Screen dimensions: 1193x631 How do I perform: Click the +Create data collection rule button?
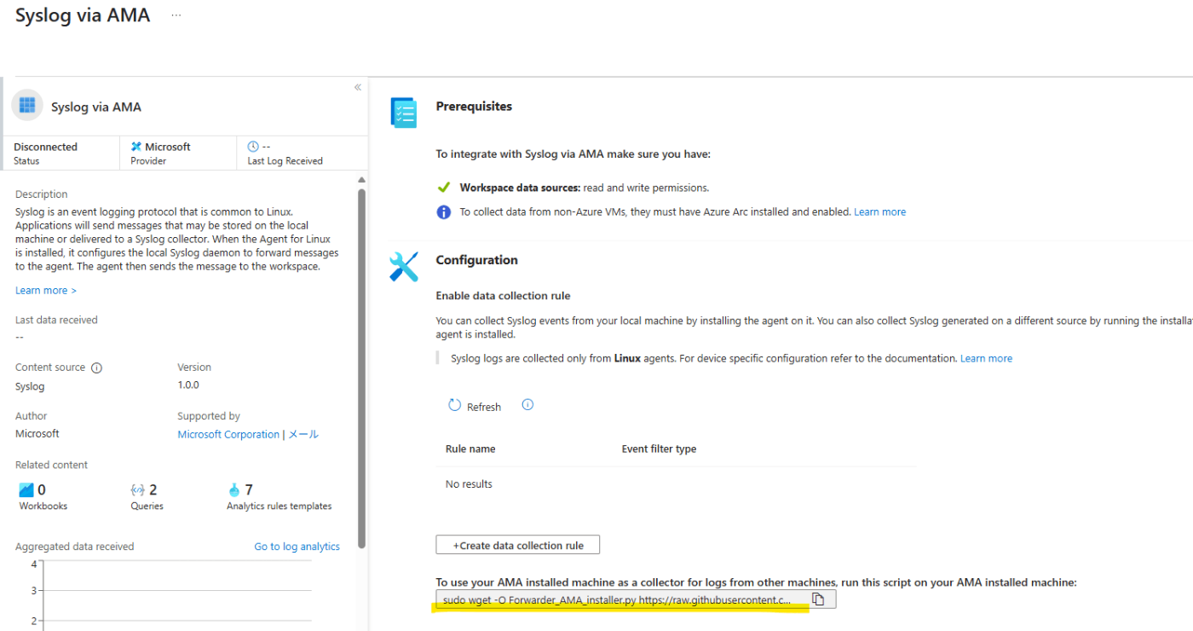[518, 546]
